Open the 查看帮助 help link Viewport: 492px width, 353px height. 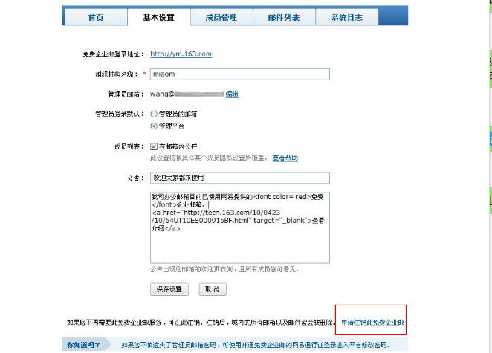285,158
